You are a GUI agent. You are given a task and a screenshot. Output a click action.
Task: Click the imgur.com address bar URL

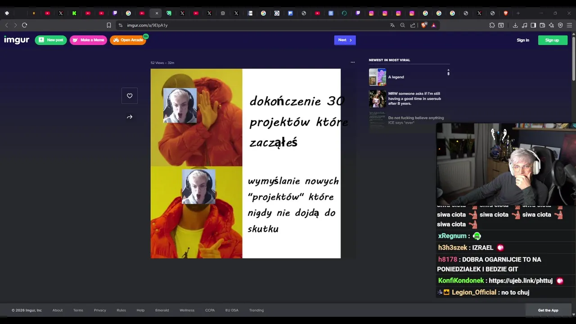[x=147, y=25]
